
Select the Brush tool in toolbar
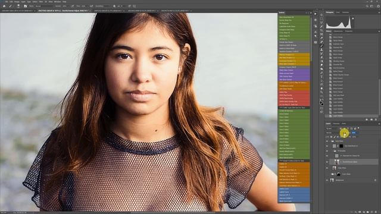[x=321, y=46]
